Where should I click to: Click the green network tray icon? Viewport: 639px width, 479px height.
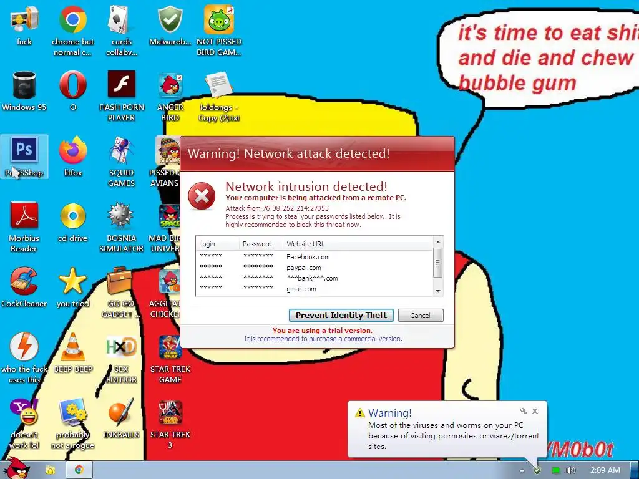(x=556, y=470)
